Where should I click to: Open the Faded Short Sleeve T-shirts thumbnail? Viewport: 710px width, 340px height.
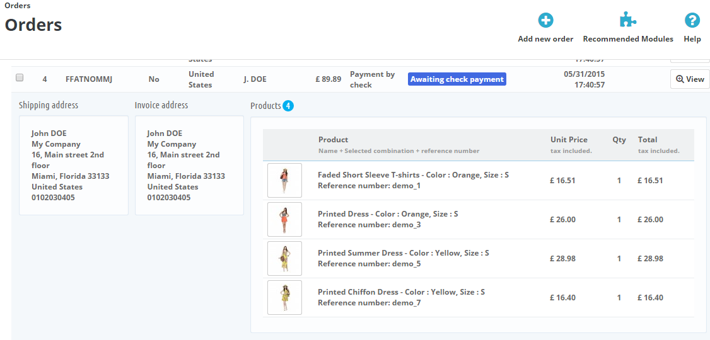point(284,181)
